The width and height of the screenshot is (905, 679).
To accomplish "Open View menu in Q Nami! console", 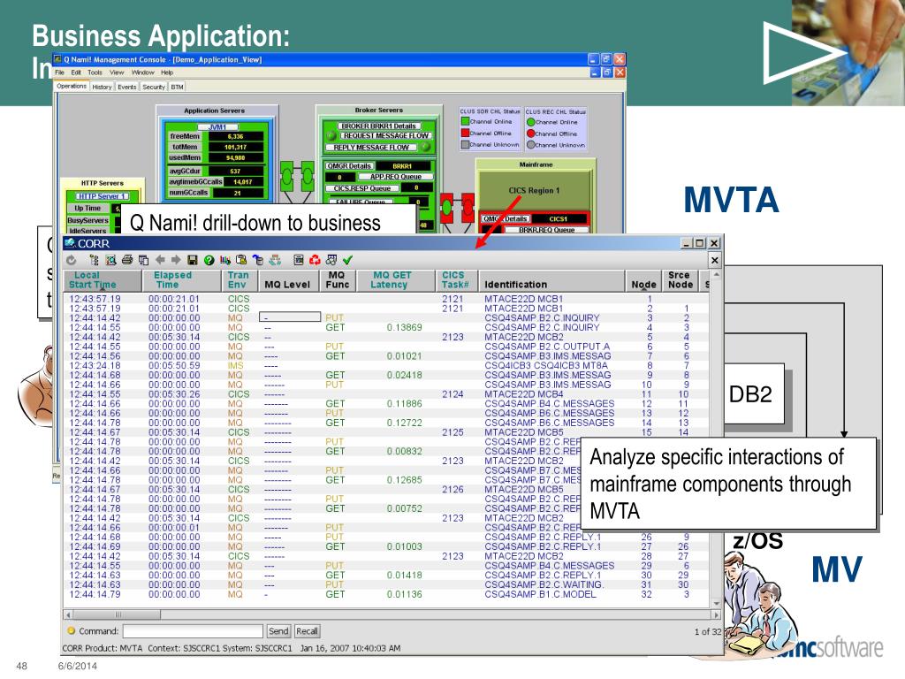I will [x=117, y=72].
